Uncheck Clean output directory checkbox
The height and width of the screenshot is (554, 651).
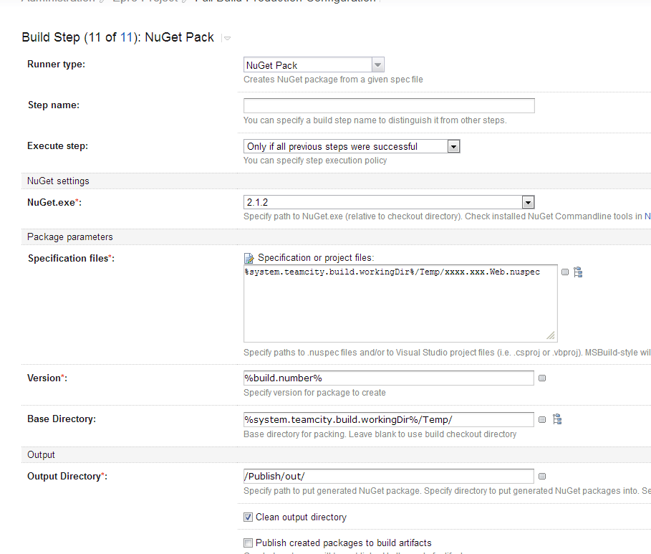(248, 517)
